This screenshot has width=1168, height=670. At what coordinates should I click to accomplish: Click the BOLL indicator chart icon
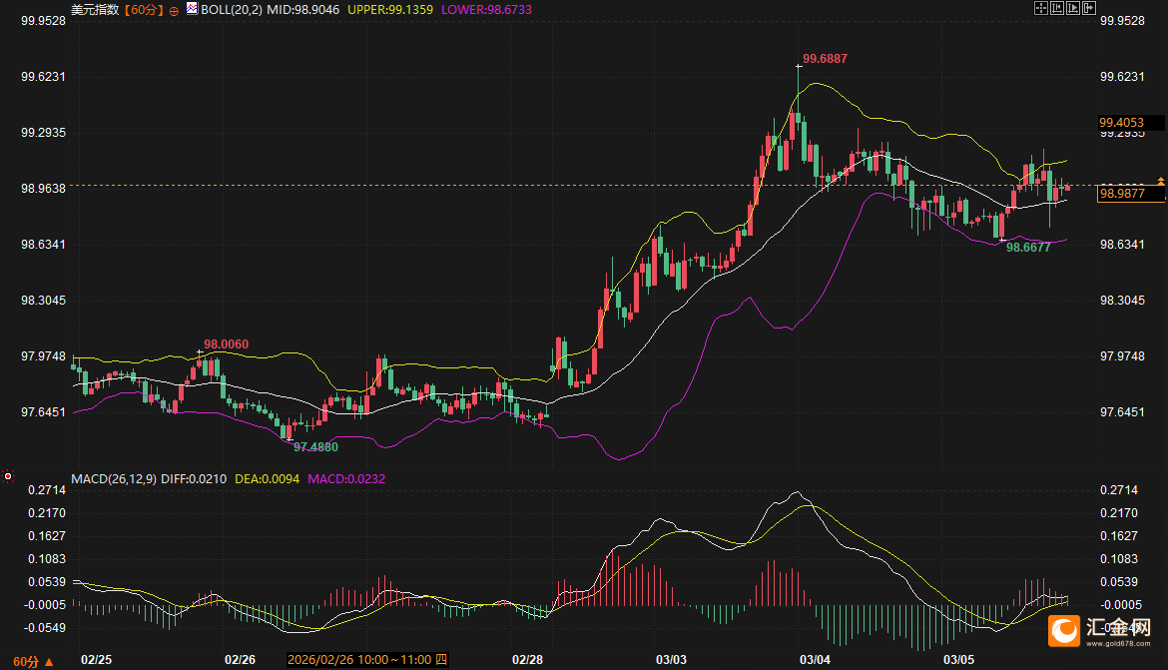192,8
